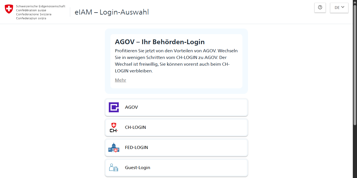The image size is (357, 178).
Task: Click the eIAM – Login-Auswahl page title
Action: tap(112, 12)
